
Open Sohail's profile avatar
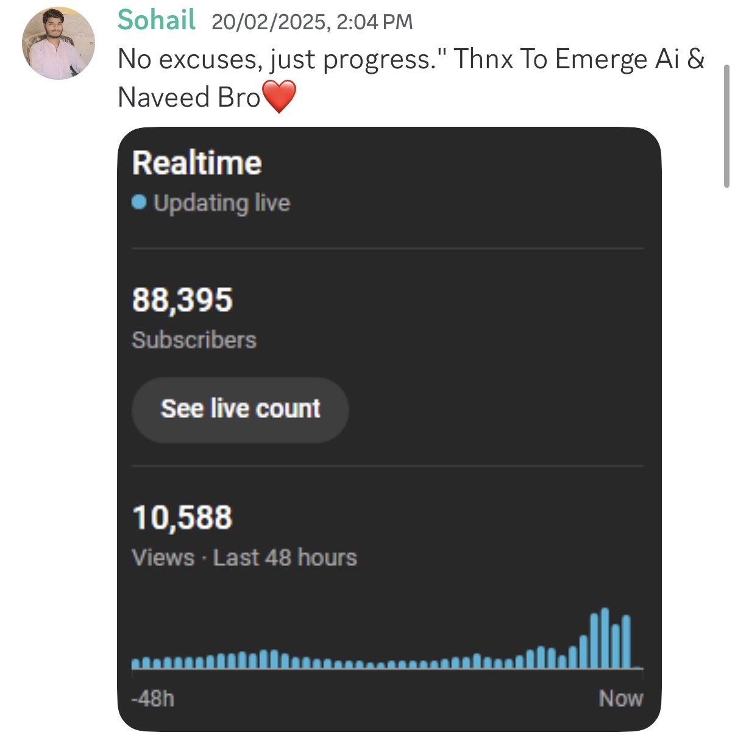pos(59,43)
